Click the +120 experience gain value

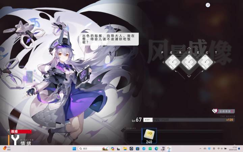230,120
